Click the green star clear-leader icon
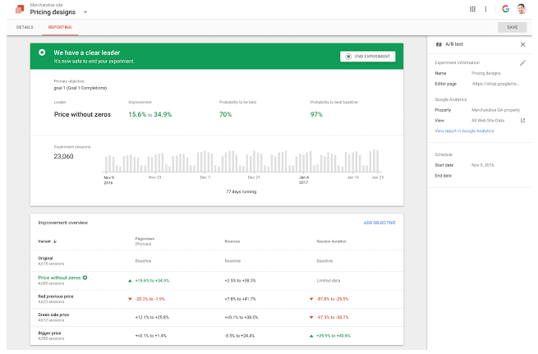538x354 pixels. click(42, 53)
